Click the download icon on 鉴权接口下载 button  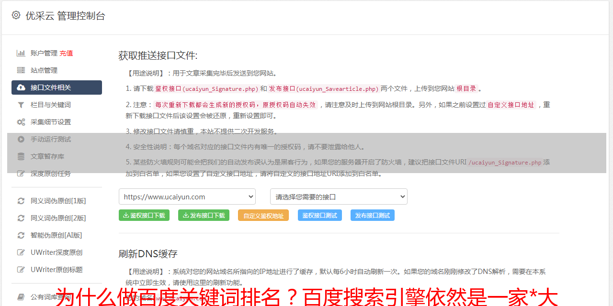click(126, 215)
